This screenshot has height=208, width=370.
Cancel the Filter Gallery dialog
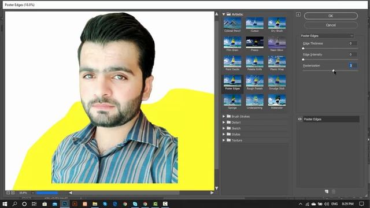tap(331, 25)
